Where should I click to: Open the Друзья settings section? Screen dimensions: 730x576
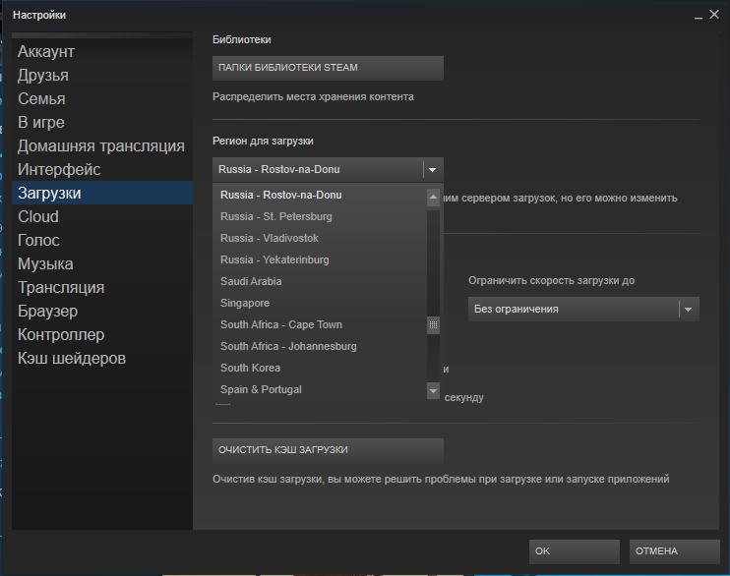(x=102, y=76)
